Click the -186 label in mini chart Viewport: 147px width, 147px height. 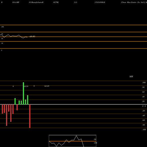tap(95, 143)
